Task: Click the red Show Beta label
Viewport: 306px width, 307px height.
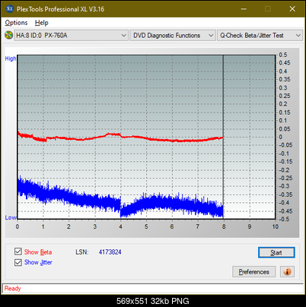Action: click(x=38, y=252)
